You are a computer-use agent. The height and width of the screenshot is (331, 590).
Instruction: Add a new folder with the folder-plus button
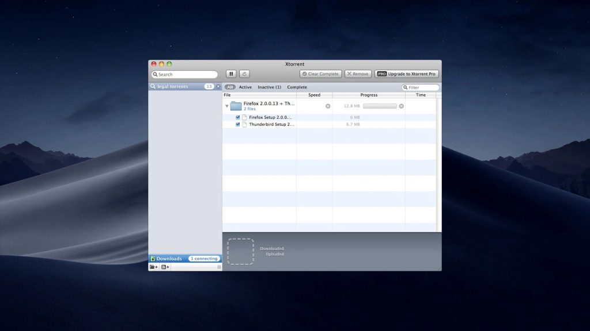tap(153, 267)
